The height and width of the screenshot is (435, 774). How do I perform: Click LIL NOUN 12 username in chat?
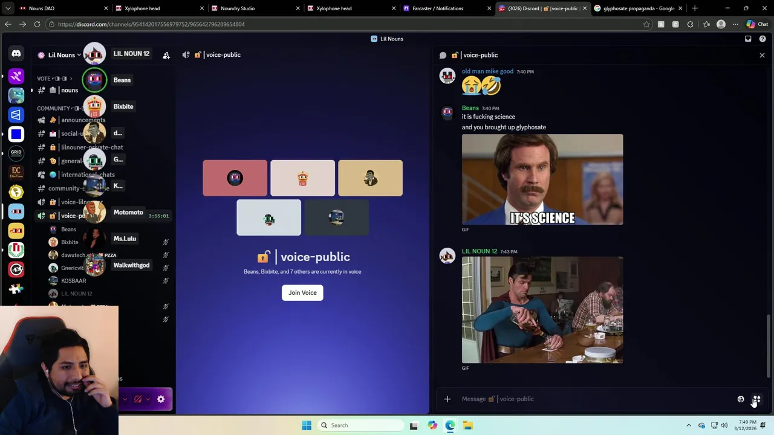[x=480, y=251]
